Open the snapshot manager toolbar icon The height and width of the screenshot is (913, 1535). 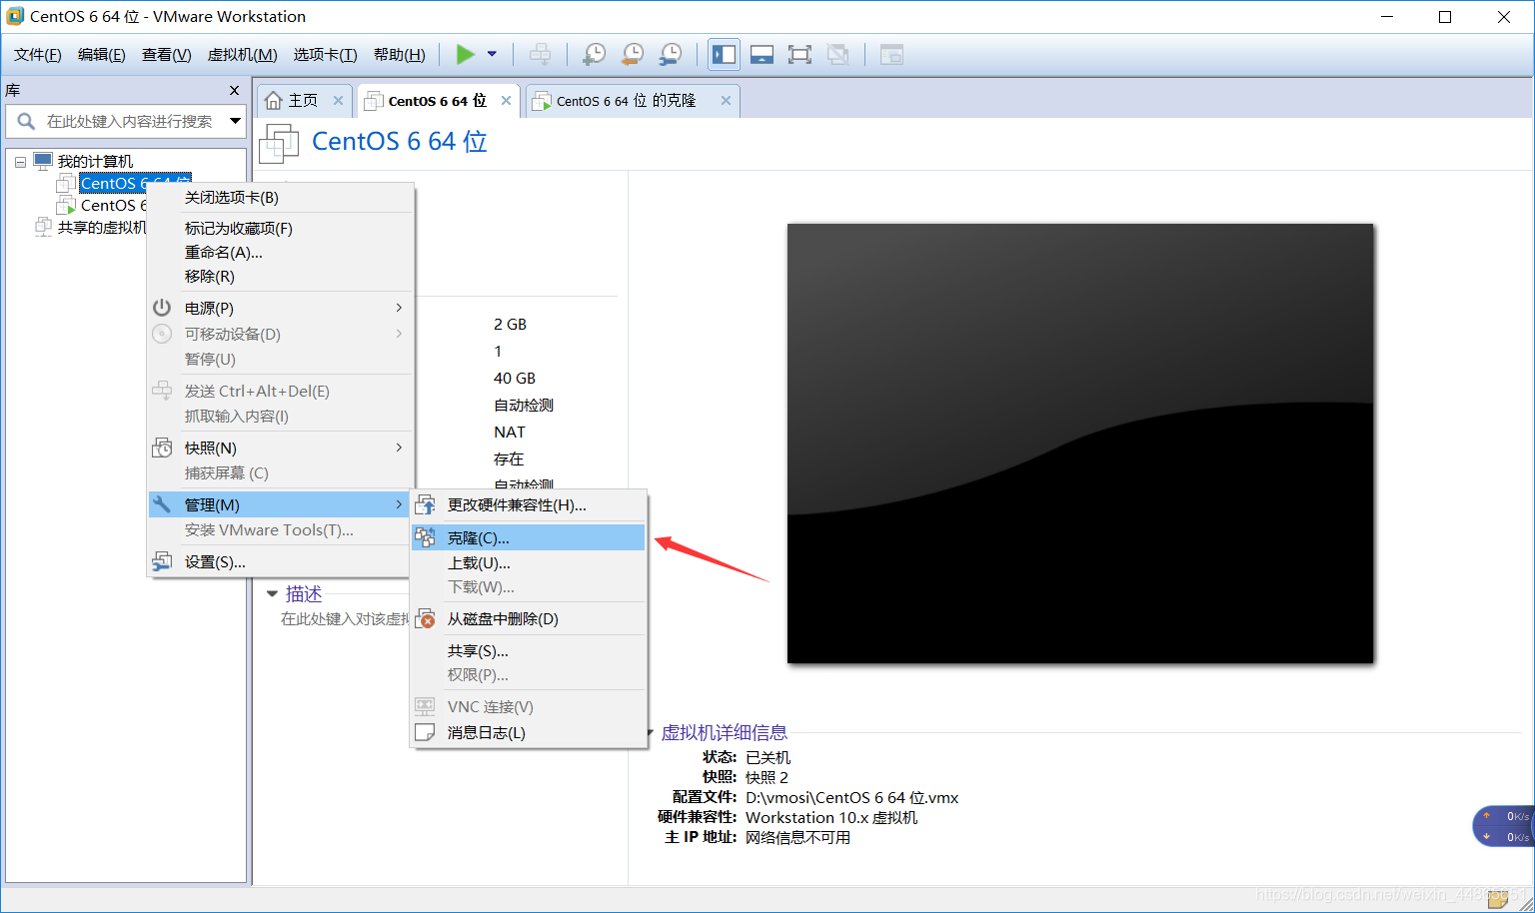click(x=671, y=54)
